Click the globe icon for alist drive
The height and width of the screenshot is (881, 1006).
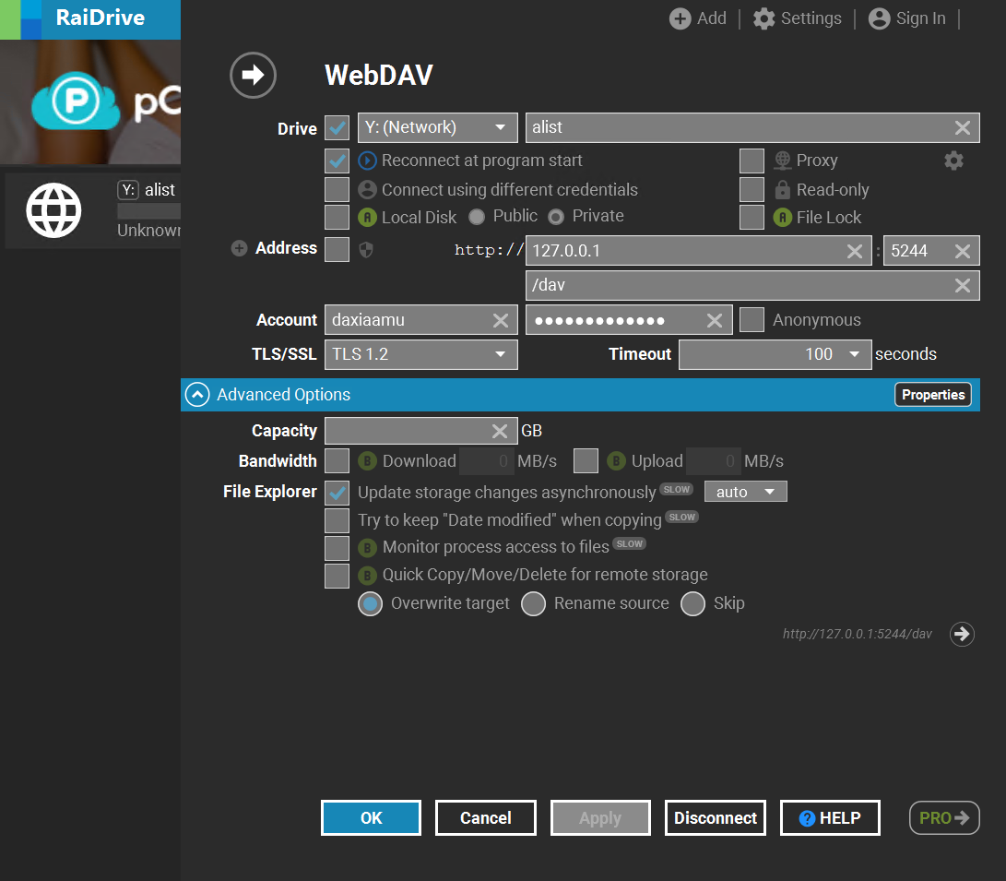53,210
